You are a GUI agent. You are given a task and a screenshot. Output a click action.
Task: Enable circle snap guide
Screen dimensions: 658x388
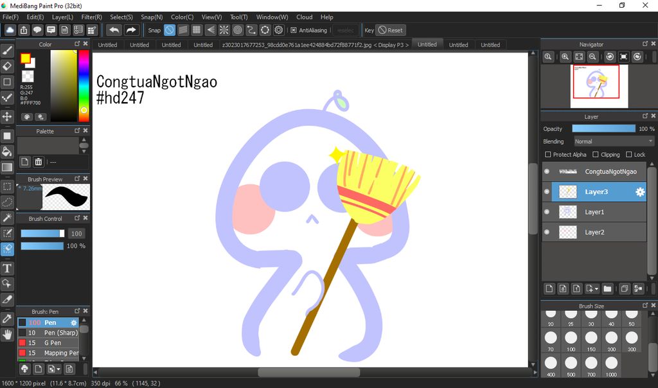pyautogui.click(x=238, y=30)
